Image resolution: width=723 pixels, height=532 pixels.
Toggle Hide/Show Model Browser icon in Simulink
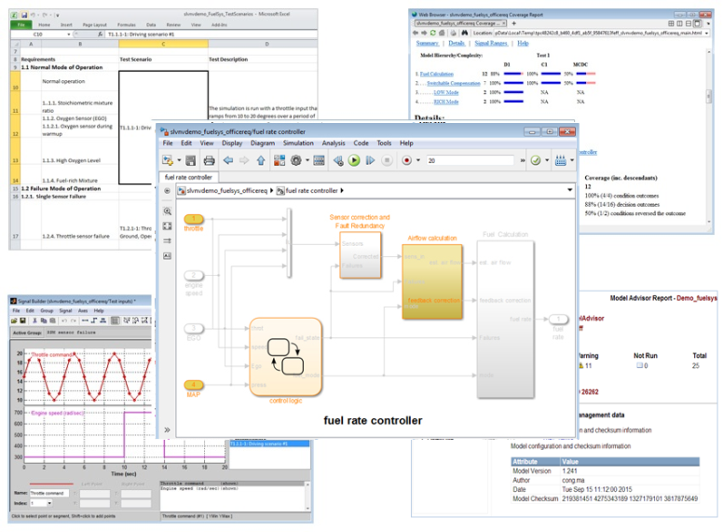pos(167,191)
